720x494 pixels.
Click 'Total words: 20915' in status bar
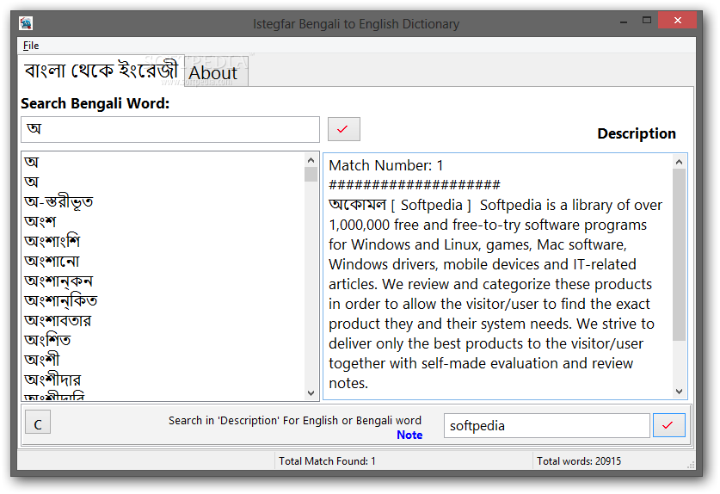(579, 461)
